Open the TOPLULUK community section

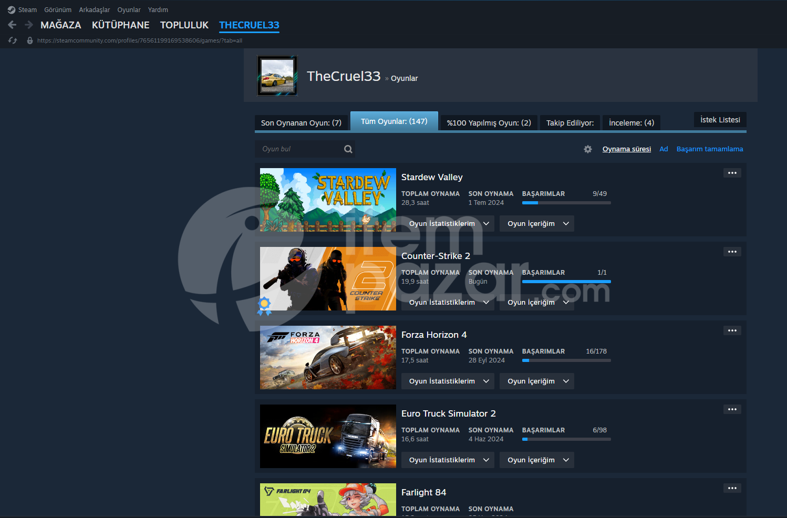(184, 25)
